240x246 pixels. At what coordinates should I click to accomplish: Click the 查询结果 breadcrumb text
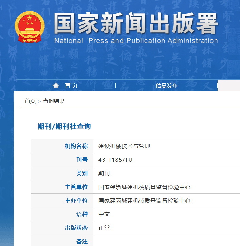[x=54, y=101]
